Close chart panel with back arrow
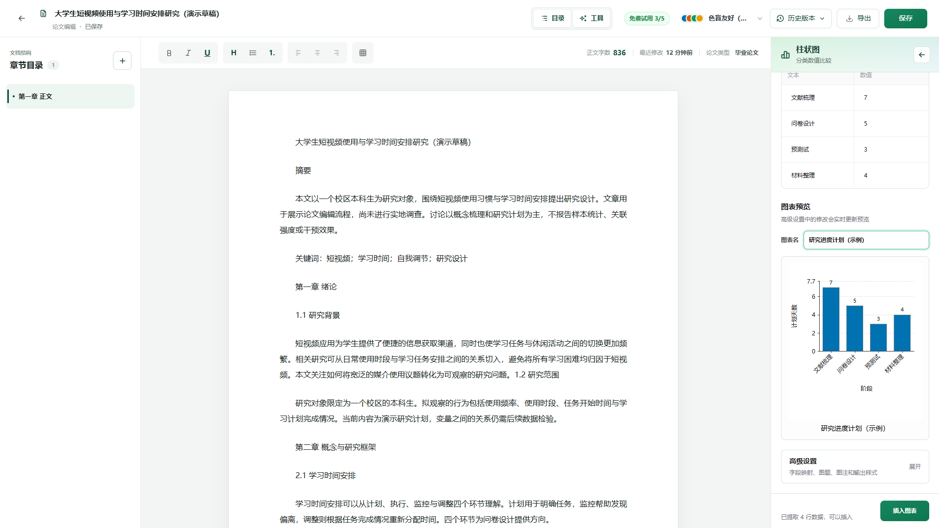 pos(921,55)
